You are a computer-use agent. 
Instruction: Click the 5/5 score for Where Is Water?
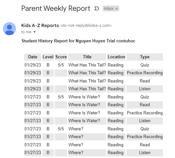click(61, 97)
